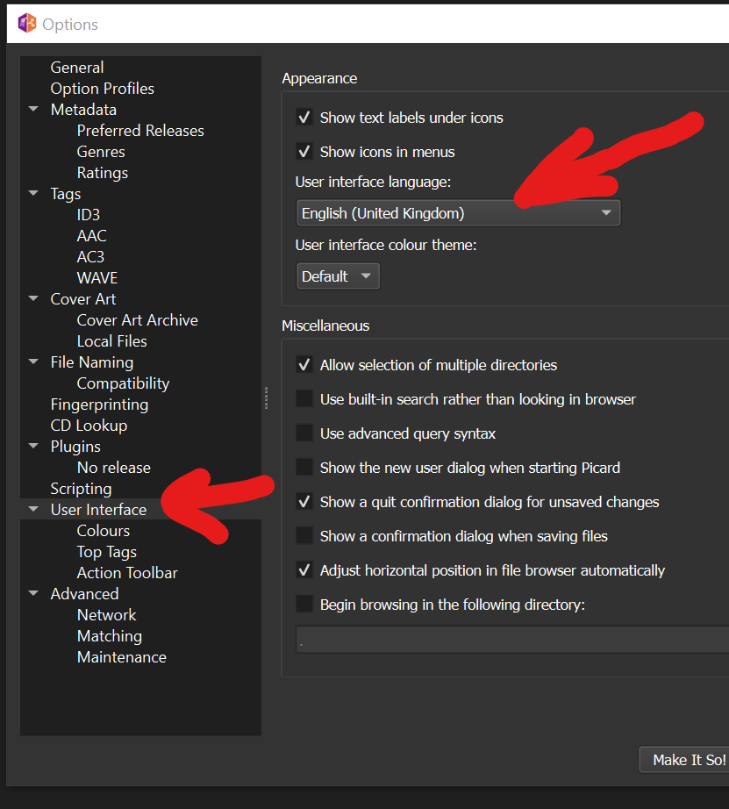
Task: Collapse the Cover Art section arrow
Action: (33, 299)
